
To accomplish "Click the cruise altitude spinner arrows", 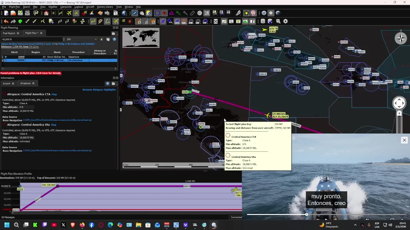I will 64,39.
